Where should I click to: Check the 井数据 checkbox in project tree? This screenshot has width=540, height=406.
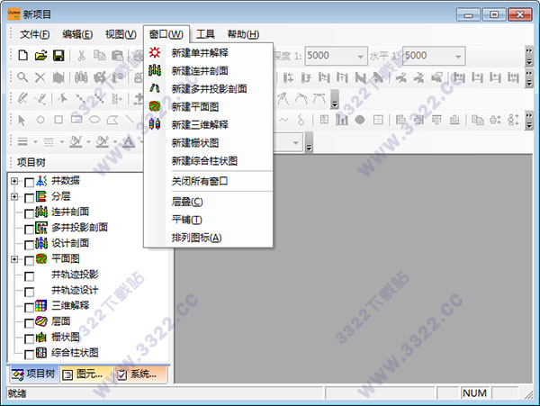coord(30,183)
